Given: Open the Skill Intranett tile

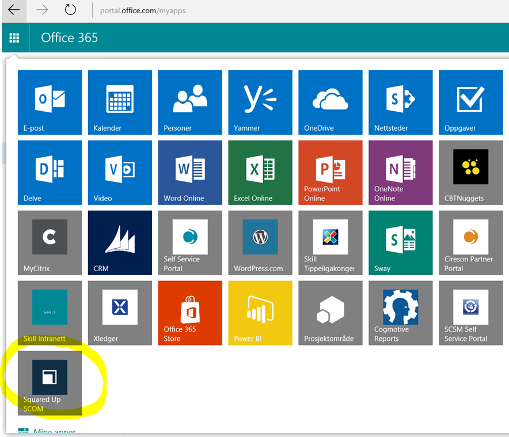Looking at the screenshot, I should (50, 313).
